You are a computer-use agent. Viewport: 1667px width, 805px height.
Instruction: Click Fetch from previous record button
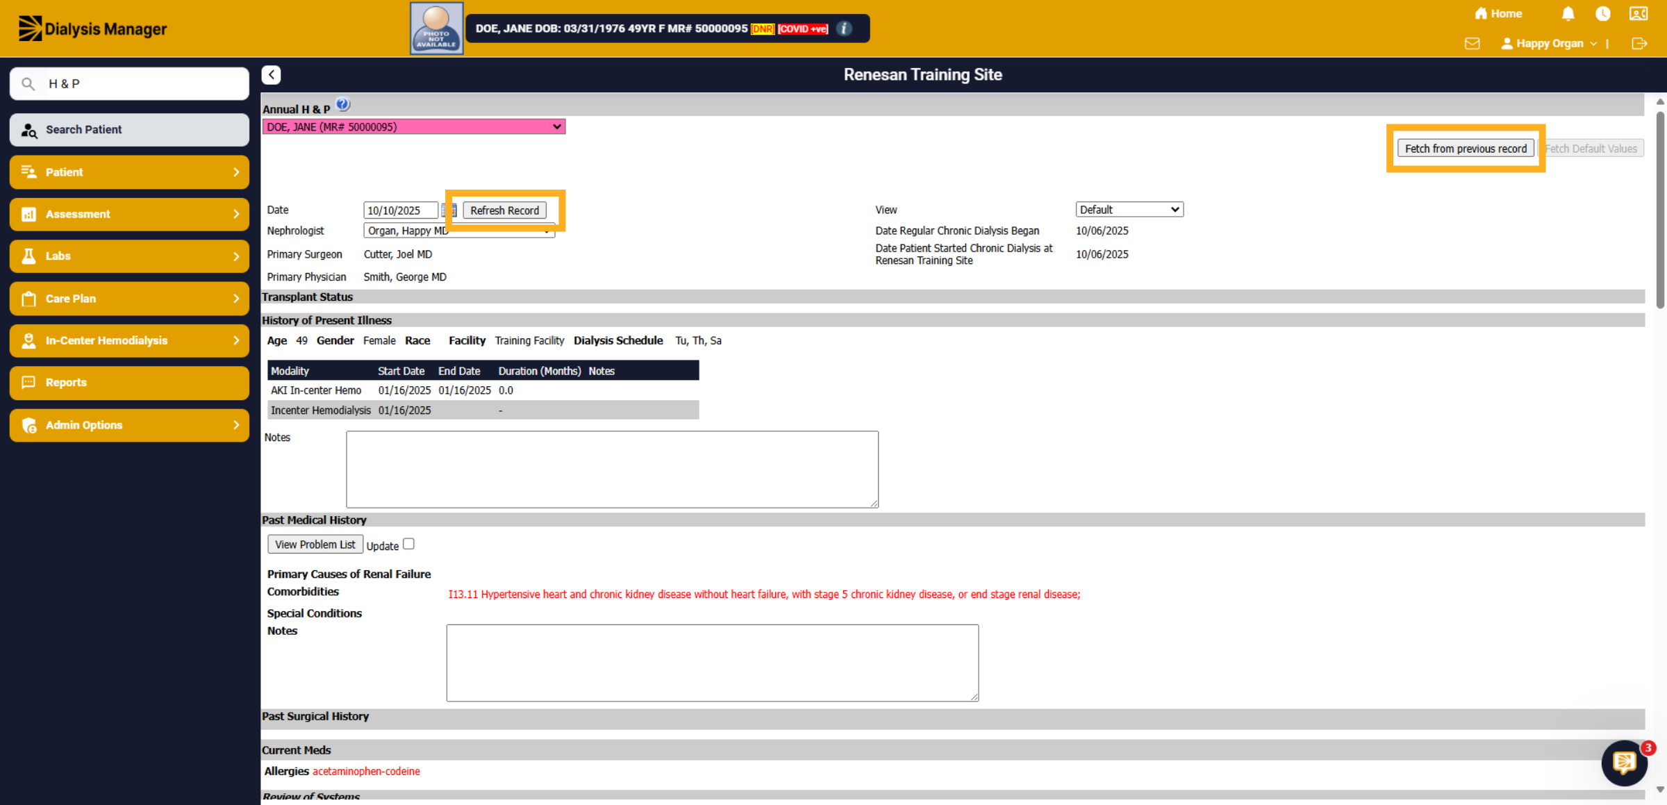[x=1466, y=149]
